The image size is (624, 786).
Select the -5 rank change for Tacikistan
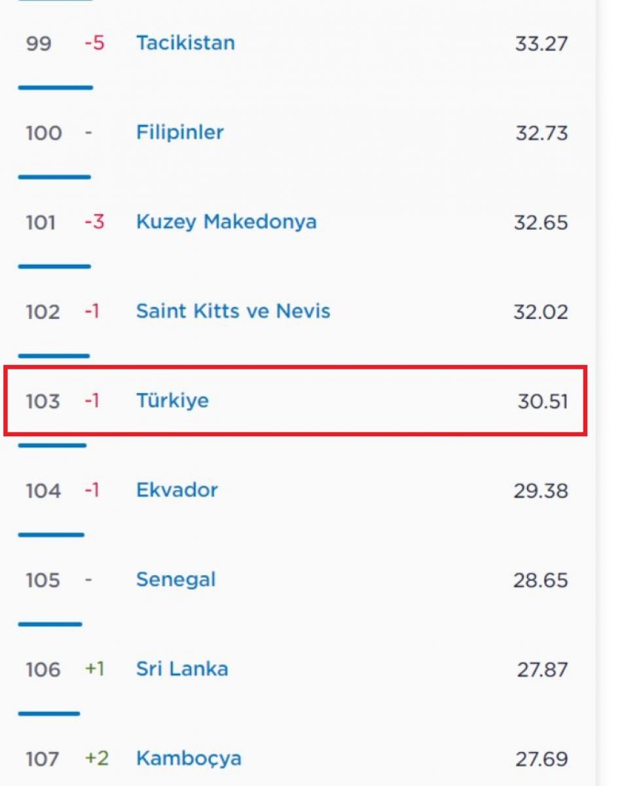tap(94, 43)
